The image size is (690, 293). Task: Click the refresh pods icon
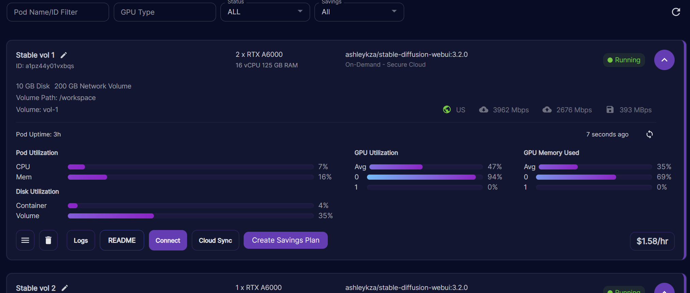click(676, 12)
